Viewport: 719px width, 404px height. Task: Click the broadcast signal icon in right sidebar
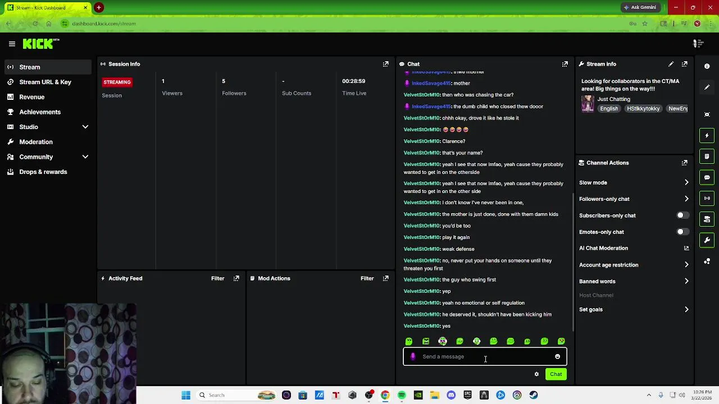pyautogui.click(x=707, y=198)
